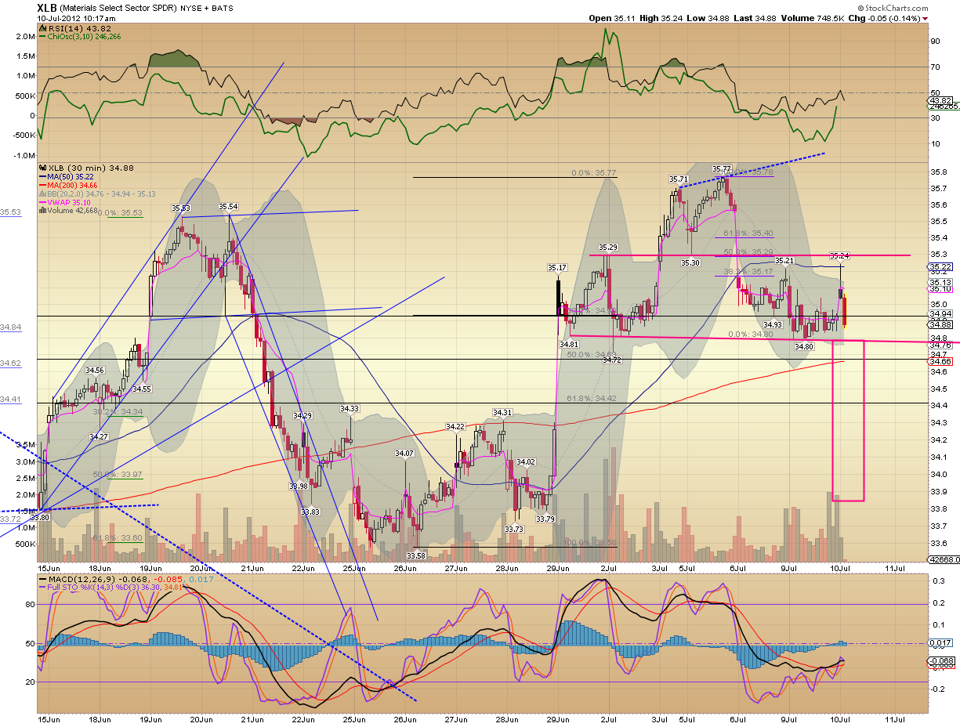Click the "VWAP 35.10" legend text
Screen dimensions: 960x727
point(70,202)
